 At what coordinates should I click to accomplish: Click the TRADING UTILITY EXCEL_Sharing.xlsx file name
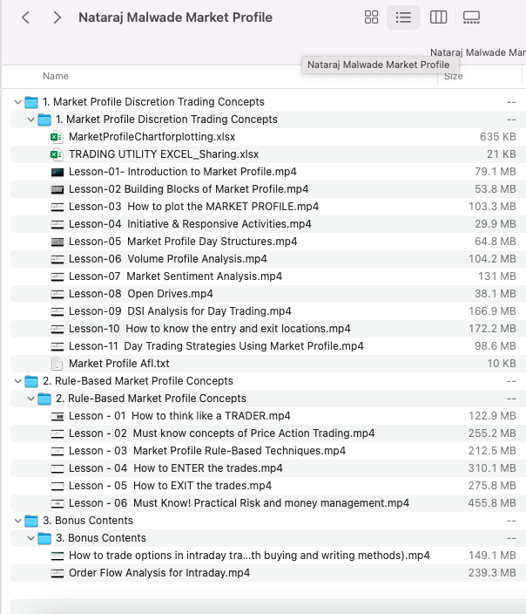(164, 154)
